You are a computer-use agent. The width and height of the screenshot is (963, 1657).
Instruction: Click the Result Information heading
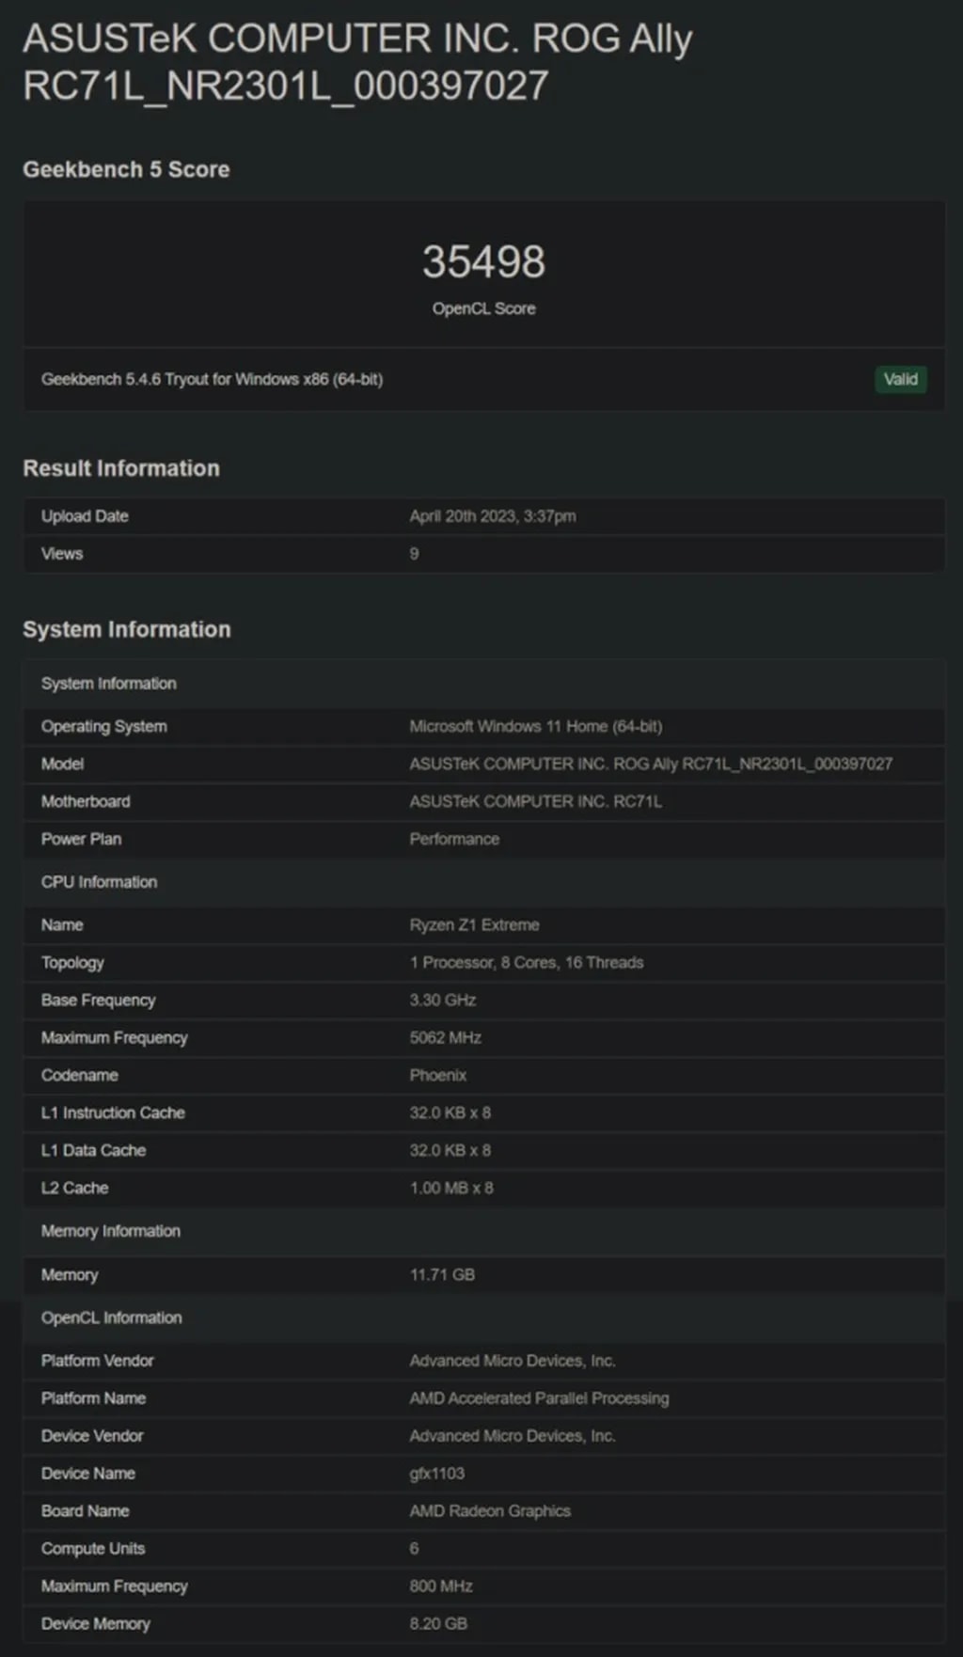[121, 468]
